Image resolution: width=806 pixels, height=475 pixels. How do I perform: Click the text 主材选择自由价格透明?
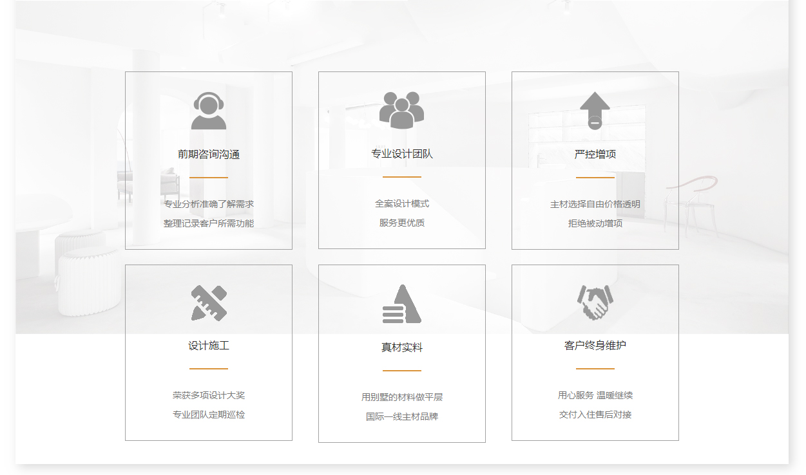[595, 204]
